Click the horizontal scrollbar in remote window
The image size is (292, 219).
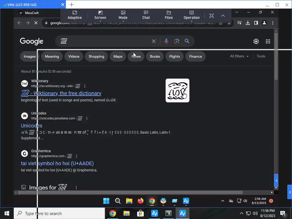coord(130,192)
